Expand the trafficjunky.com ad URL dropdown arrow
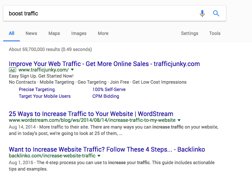252x176 pixels. click(x=72, y=70)
